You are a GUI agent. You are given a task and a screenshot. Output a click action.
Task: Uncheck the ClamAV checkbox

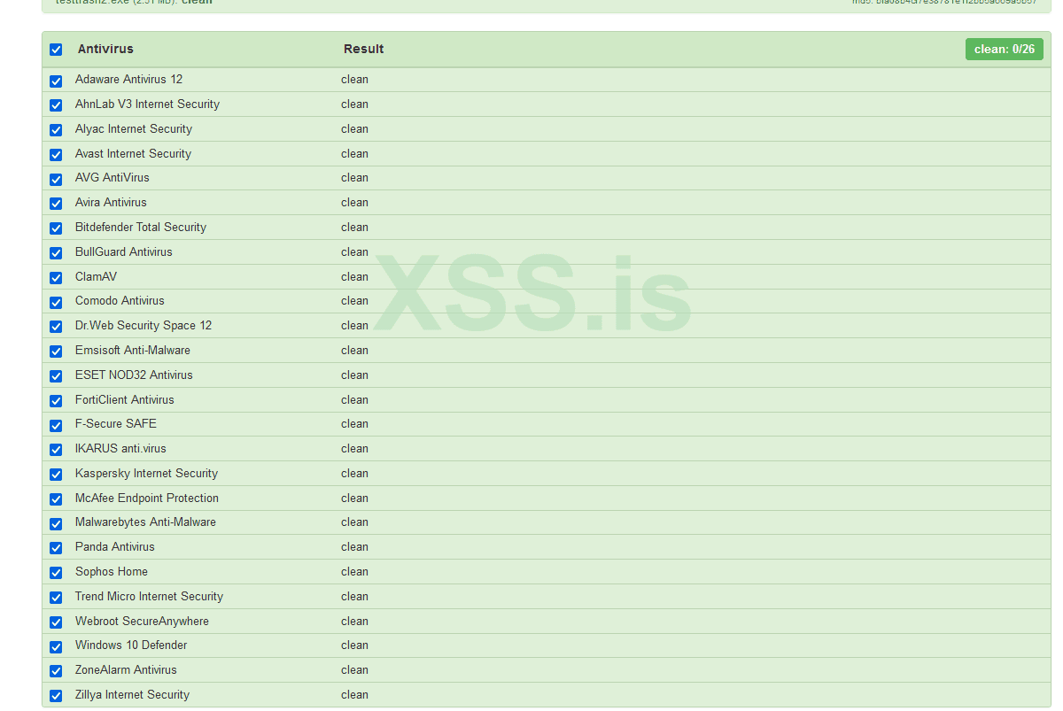pyautogui.click(x=56, y=278)
